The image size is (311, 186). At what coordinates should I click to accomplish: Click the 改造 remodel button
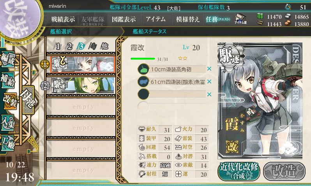[284, 171]
